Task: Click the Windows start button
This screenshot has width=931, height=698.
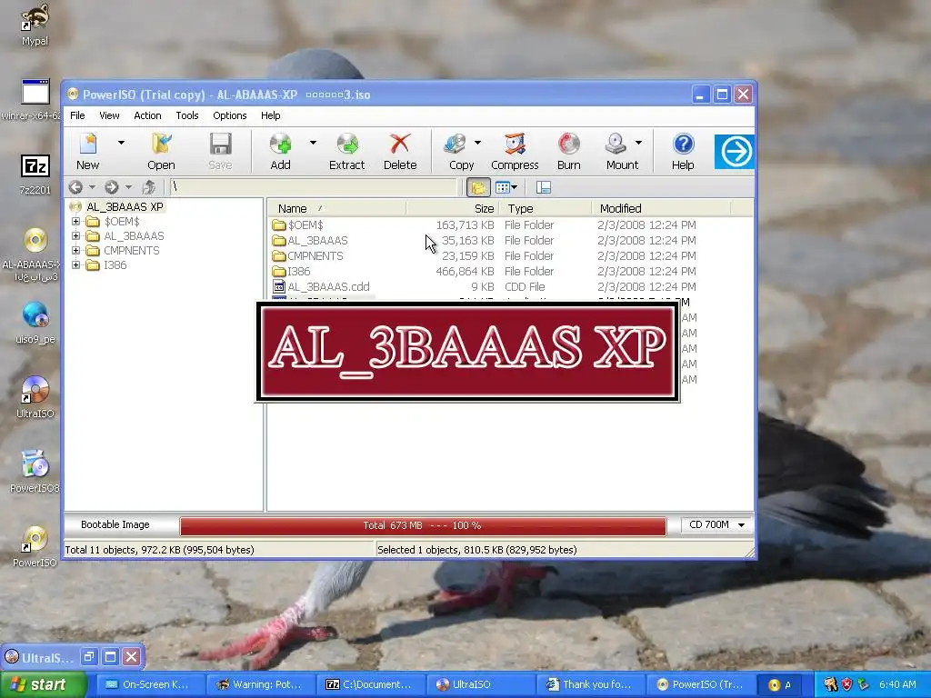Action: click(x=42, y=684)
